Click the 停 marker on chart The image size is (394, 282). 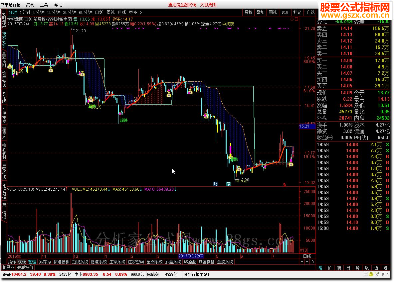point(228,184)
